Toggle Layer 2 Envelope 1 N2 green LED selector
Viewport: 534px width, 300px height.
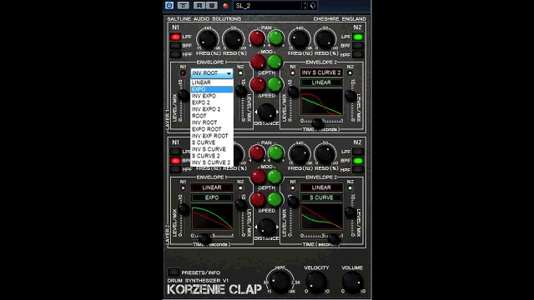(x=240, y=188)
